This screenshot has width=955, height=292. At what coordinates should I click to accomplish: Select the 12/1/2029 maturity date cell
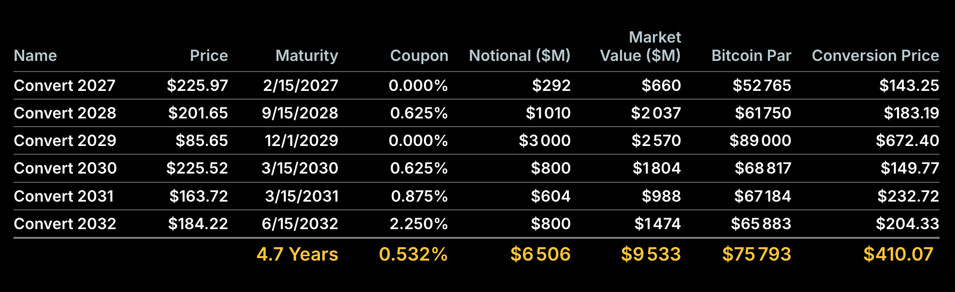(301, 141)
